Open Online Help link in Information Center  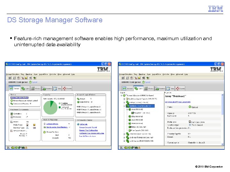[x=83, y=124]
